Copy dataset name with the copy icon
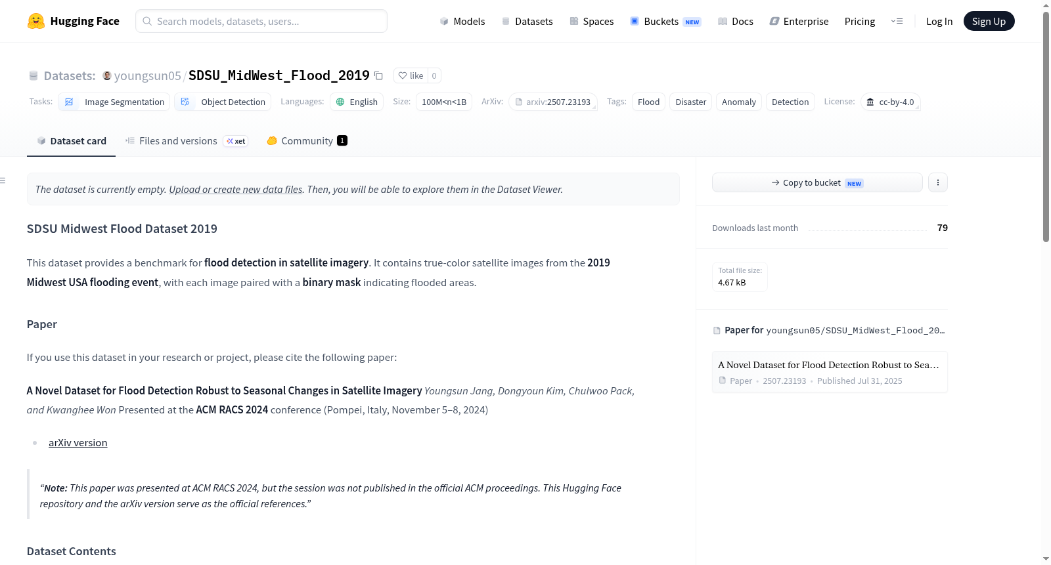 (378, 75)
